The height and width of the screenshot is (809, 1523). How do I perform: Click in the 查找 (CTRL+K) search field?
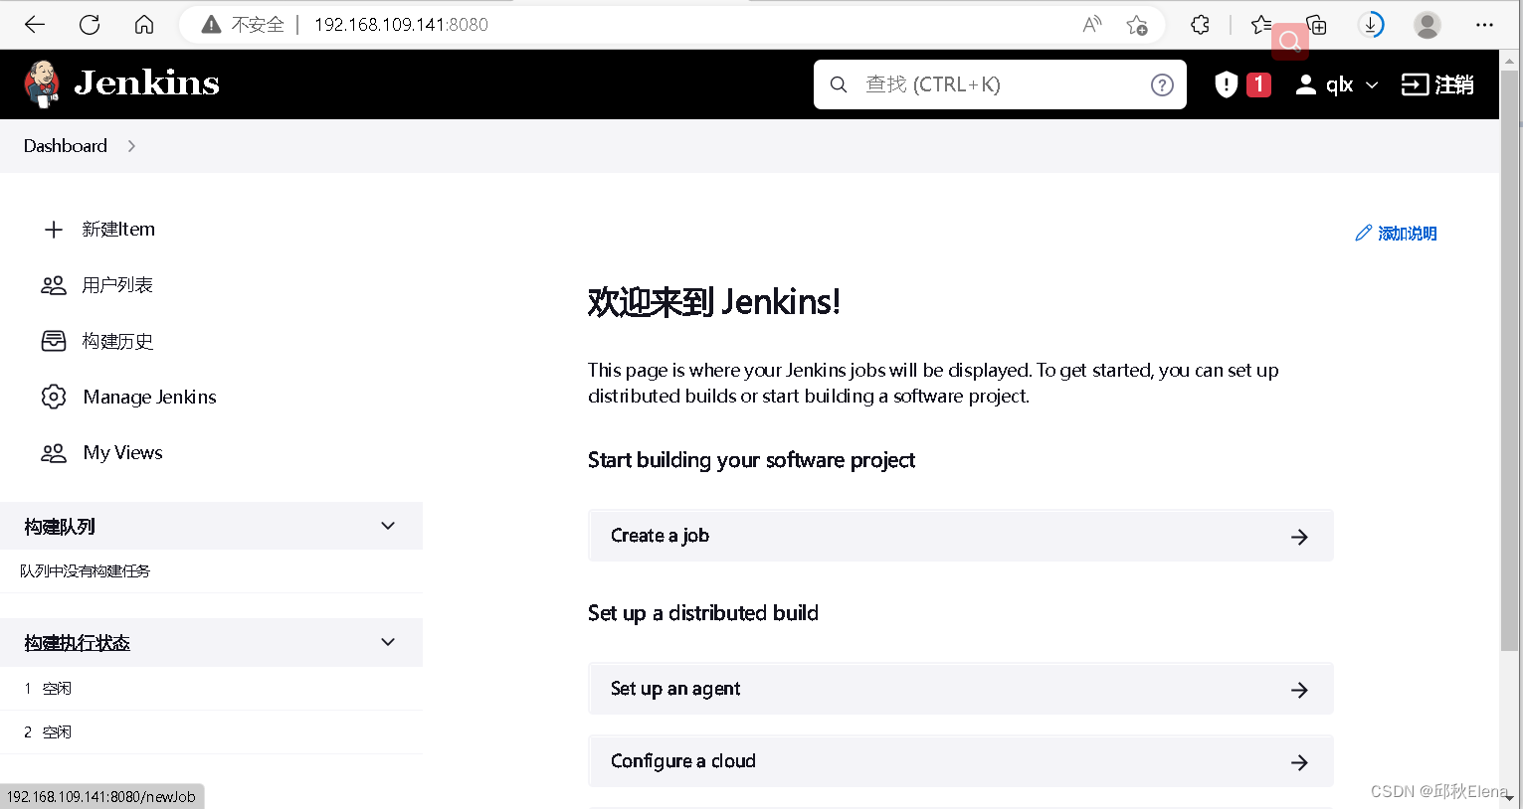[x=999, y=84]
